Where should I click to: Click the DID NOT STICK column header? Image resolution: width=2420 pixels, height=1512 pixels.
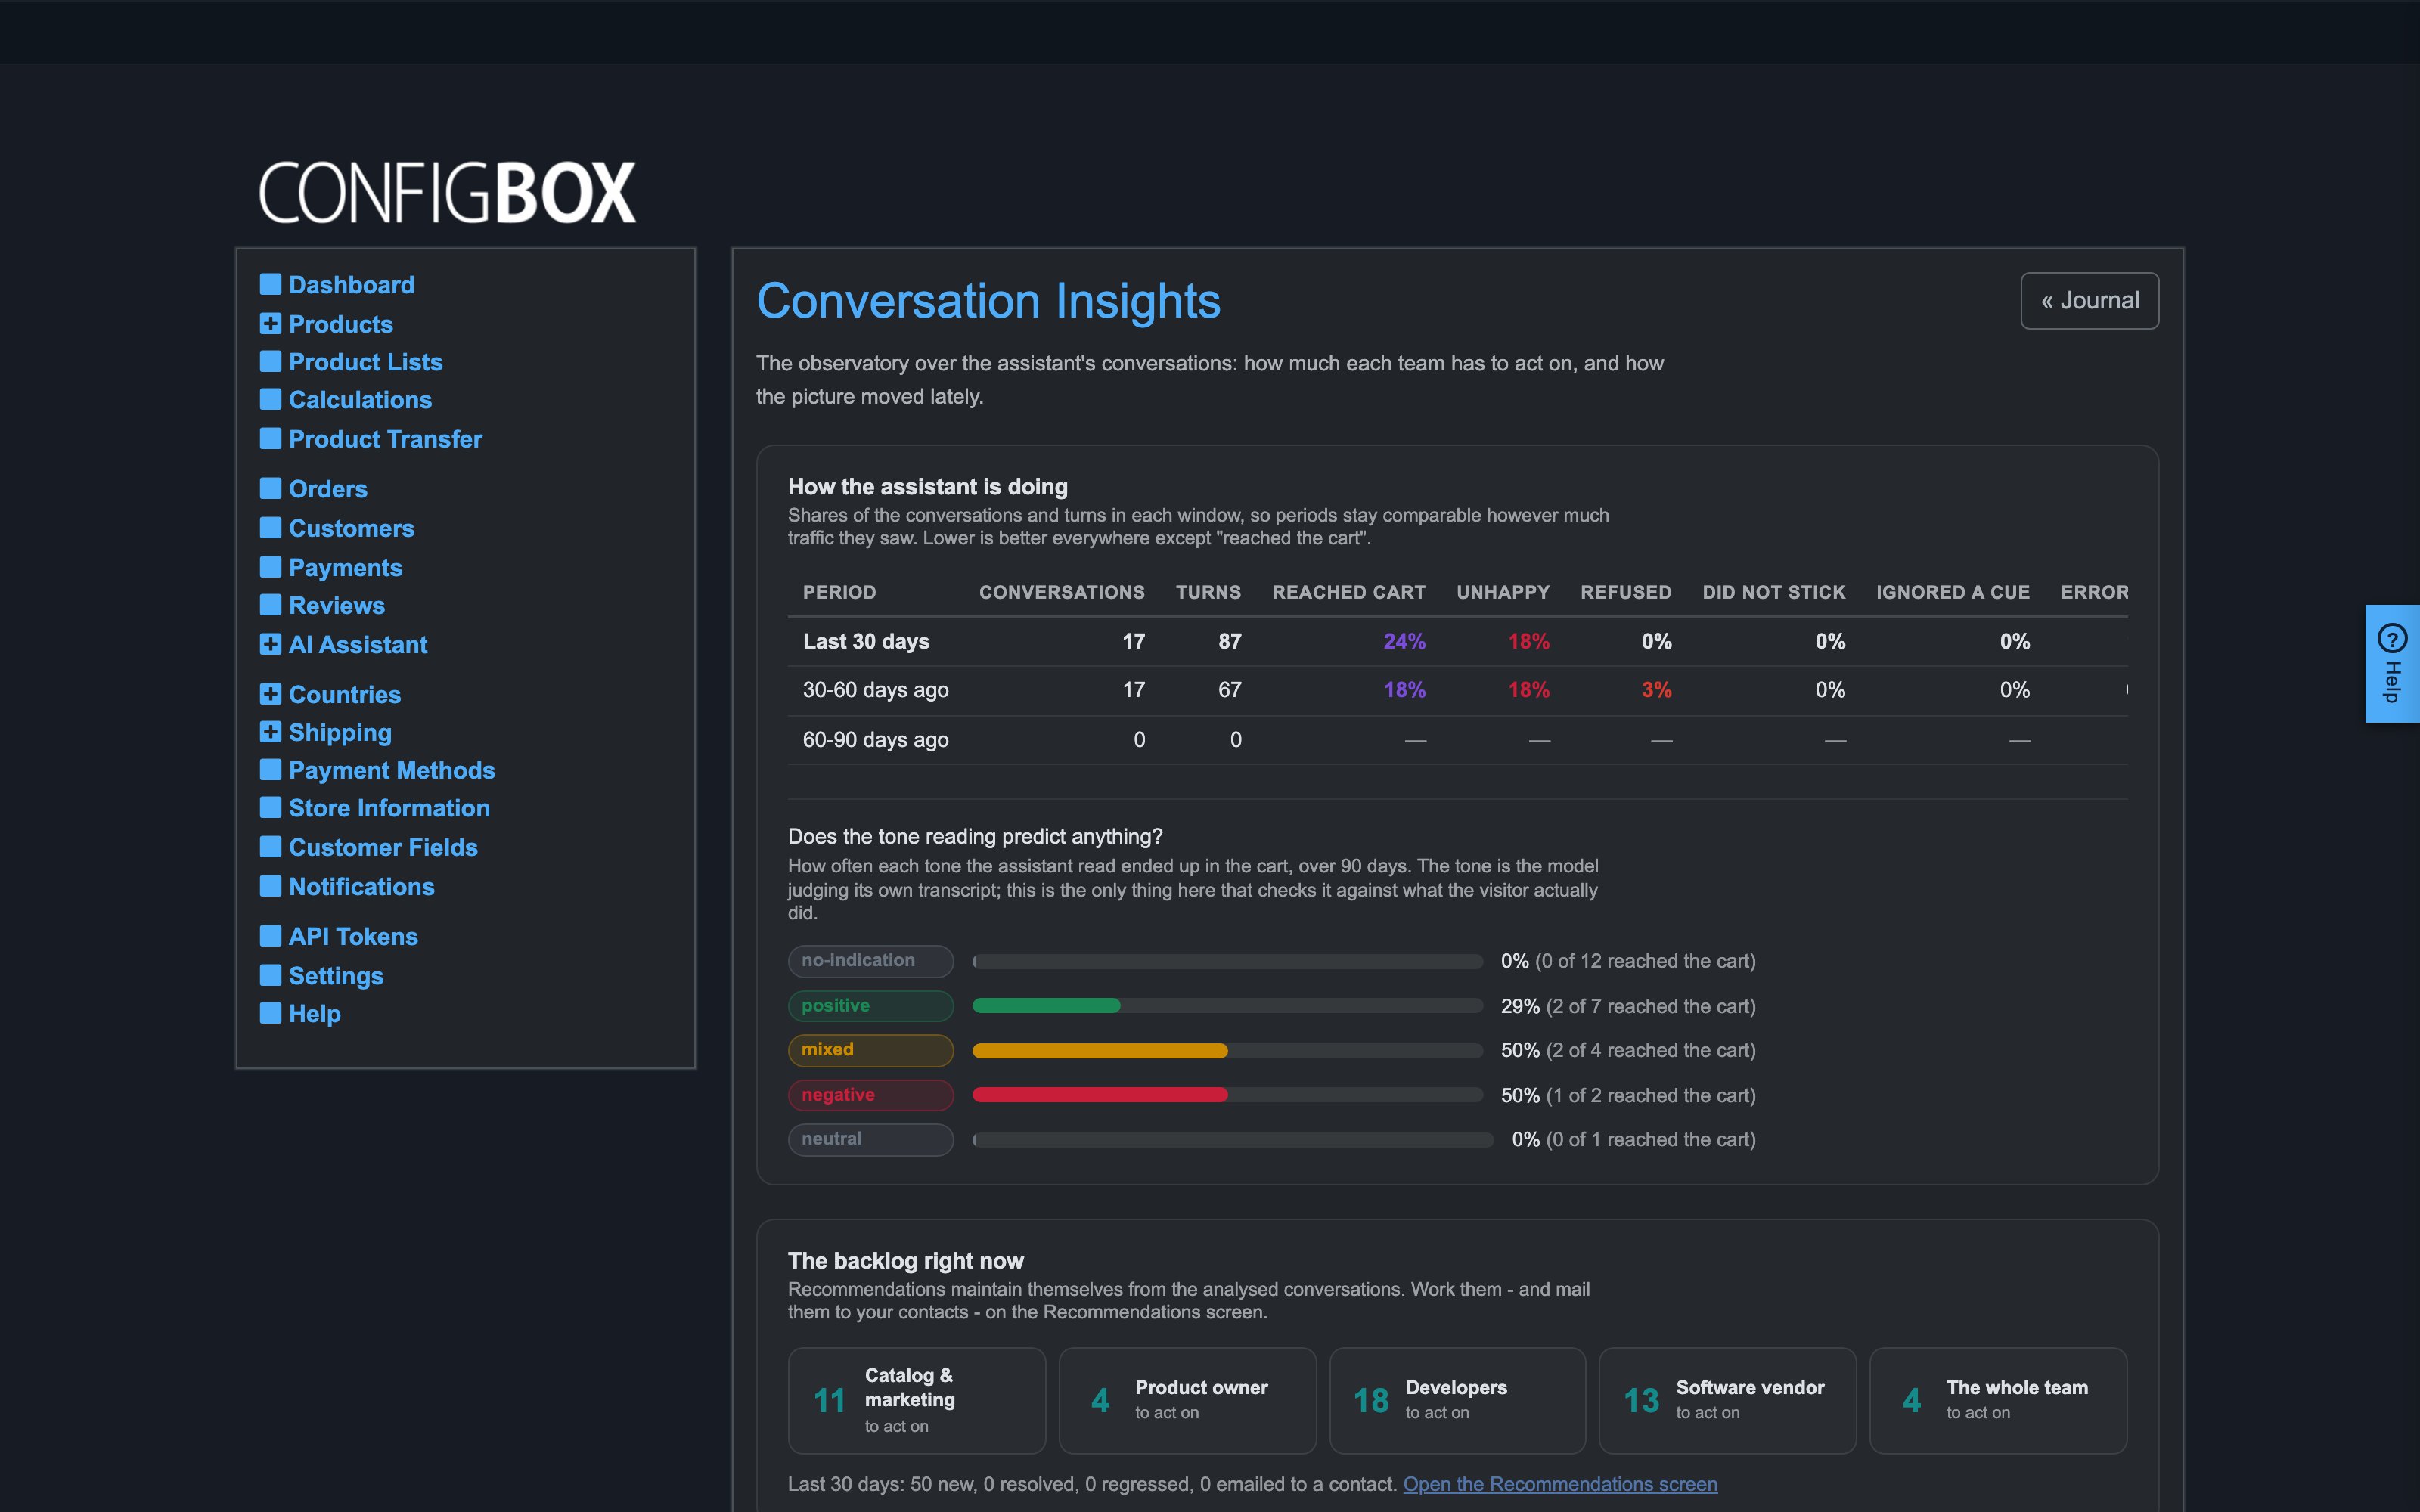pyautogui.click(x=1774, y=592)
